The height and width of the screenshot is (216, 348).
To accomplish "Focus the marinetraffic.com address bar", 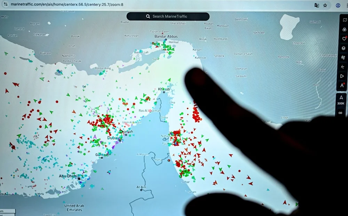I will pos(70,5).
